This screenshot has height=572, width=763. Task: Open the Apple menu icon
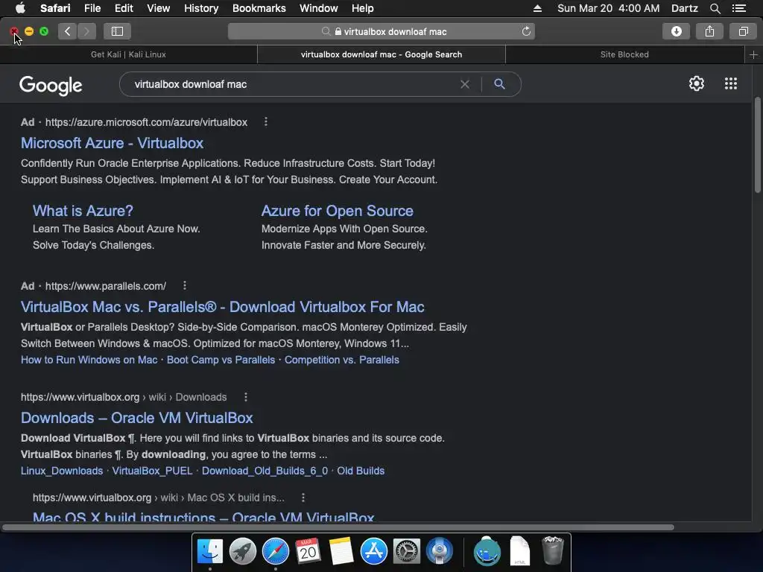tap(20, 8)
